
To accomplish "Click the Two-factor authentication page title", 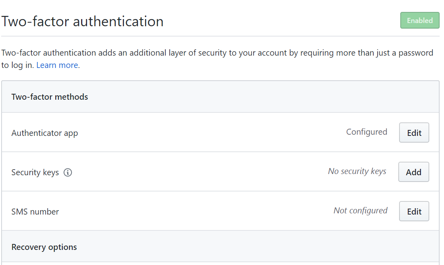I will click(x=82, y=21).
